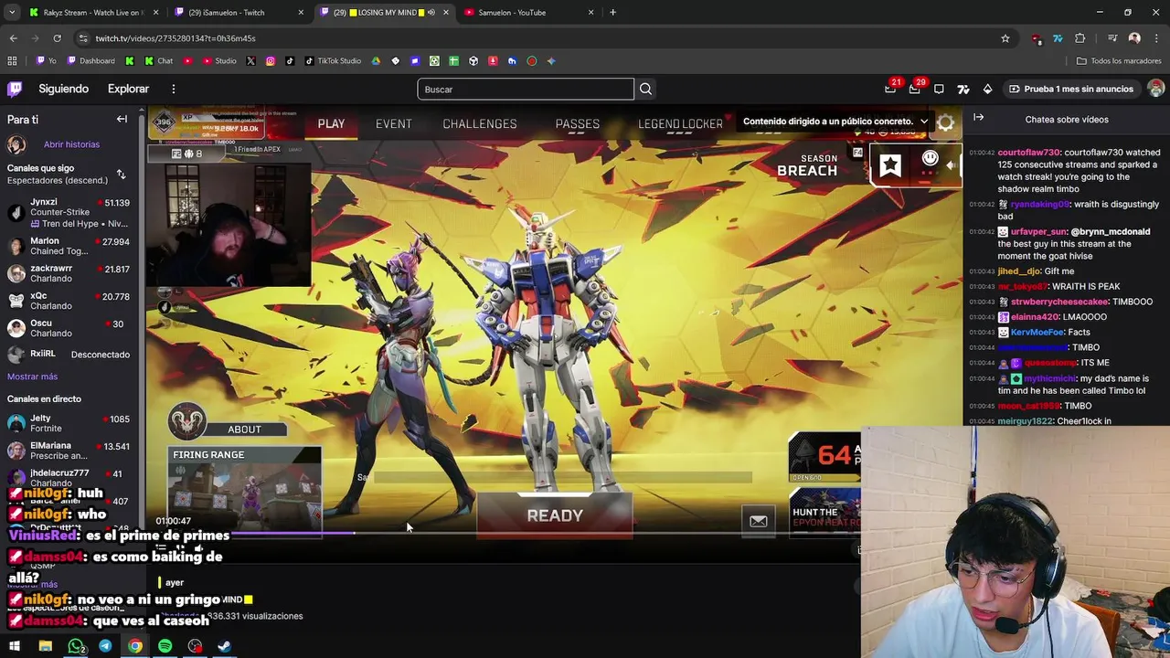Click courtoflaw730 username in chat replay
1170x658 pixels.
tap(1028, 153)
